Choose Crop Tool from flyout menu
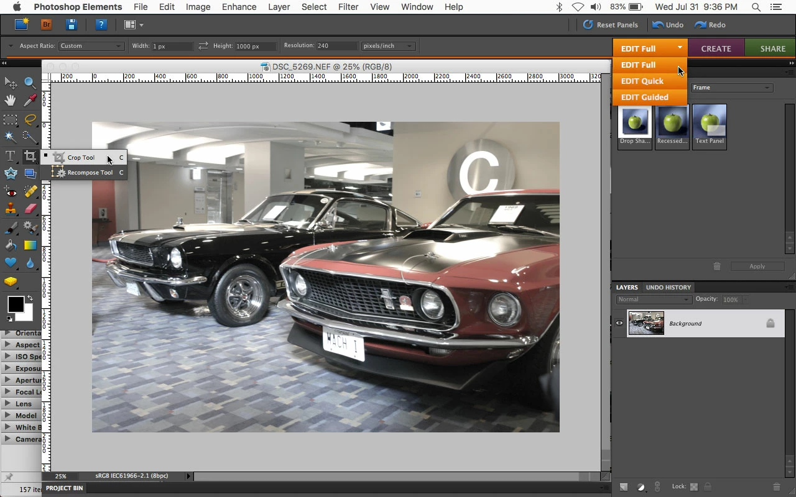This screenshot has width=796, height=497. [85, 158]
